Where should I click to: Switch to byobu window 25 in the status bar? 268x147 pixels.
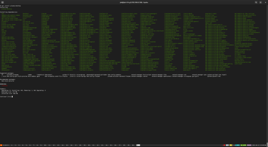pyautogui.click(x=112, y=145)
